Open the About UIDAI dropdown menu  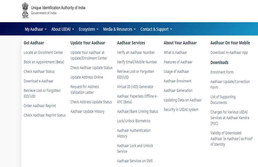[x=63, y=29]
